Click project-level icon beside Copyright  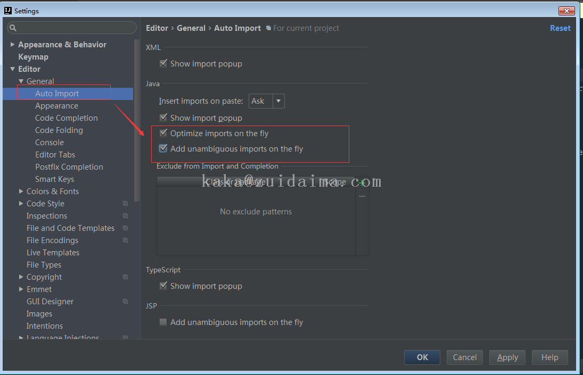point(126,277)
